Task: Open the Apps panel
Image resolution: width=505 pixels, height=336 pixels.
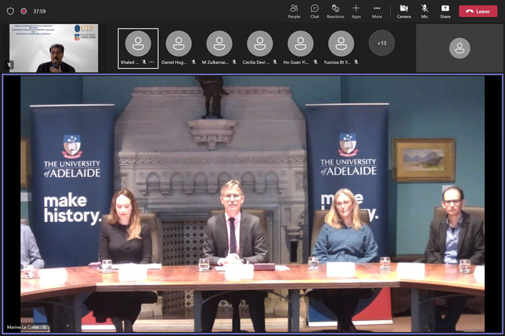Action: pyautogui.click(x=356, y=11)
